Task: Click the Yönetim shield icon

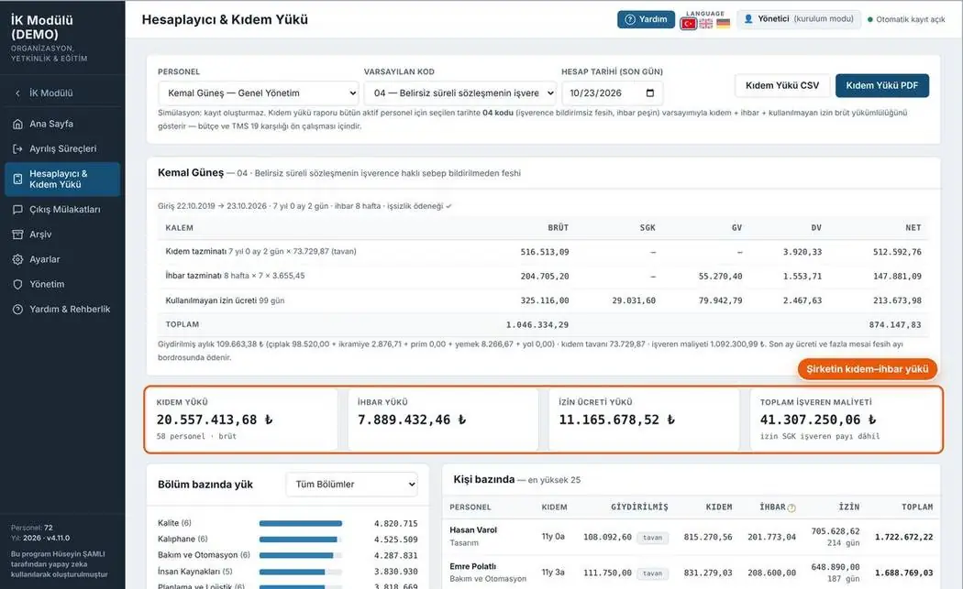Action: (x=17, y=285)
